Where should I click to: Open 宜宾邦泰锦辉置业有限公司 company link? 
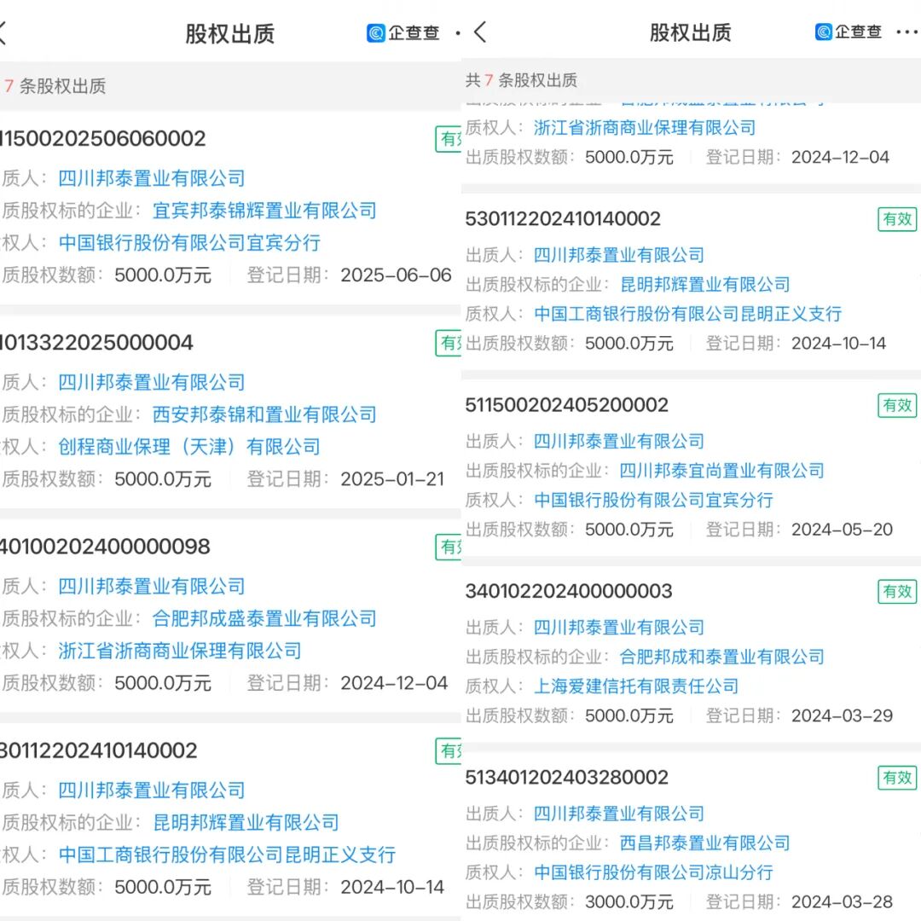[264, 211]
